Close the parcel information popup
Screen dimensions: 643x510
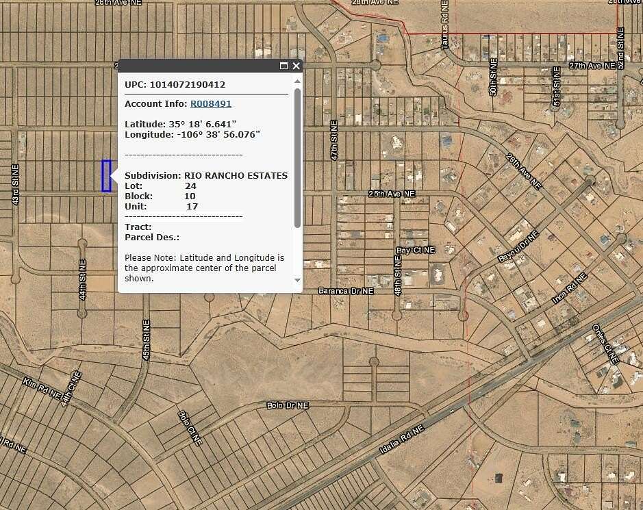click(x=295, y=66)
